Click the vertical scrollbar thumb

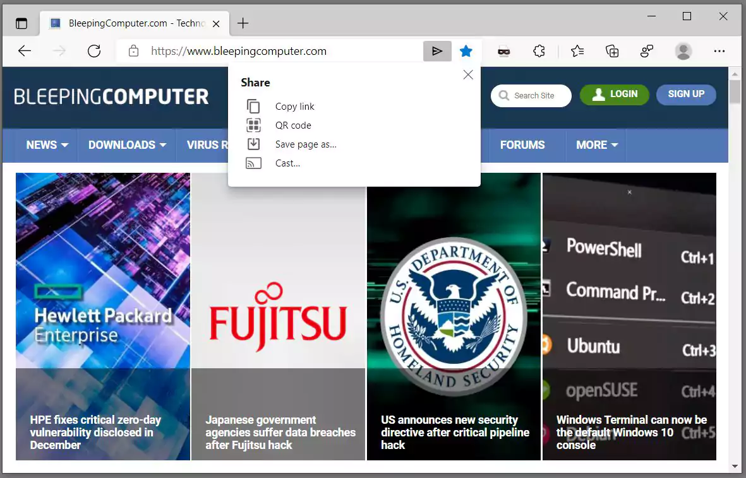coord(735,91)
